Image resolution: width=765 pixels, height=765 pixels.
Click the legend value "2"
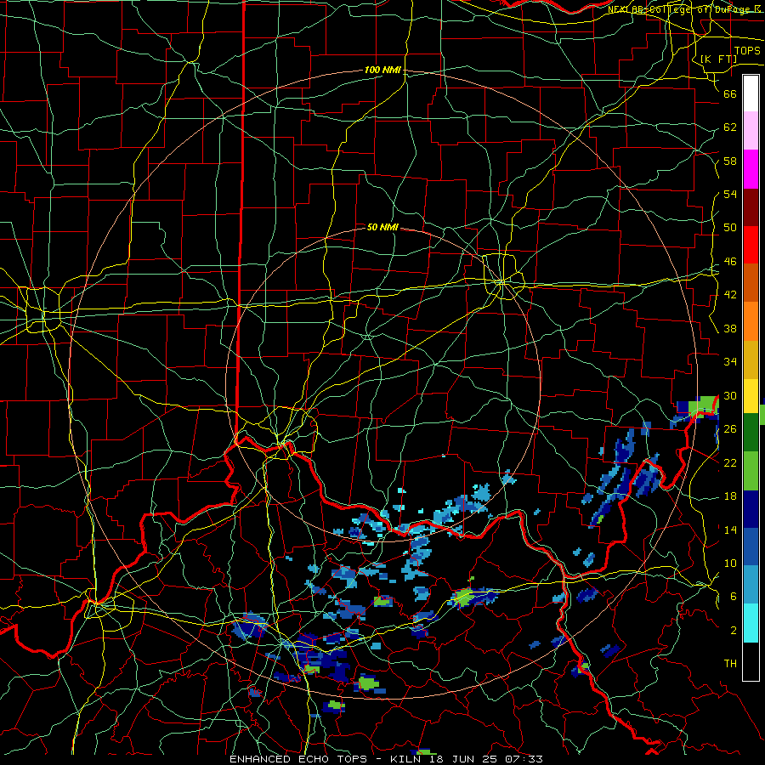734,631
